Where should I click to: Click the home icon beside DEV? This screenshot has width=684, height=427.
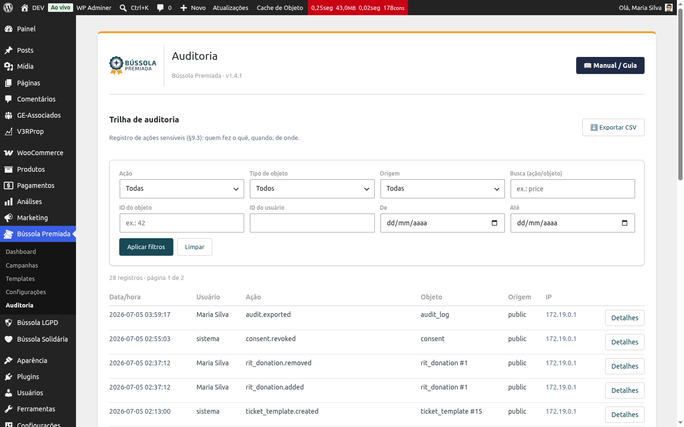tap(25, 8)
